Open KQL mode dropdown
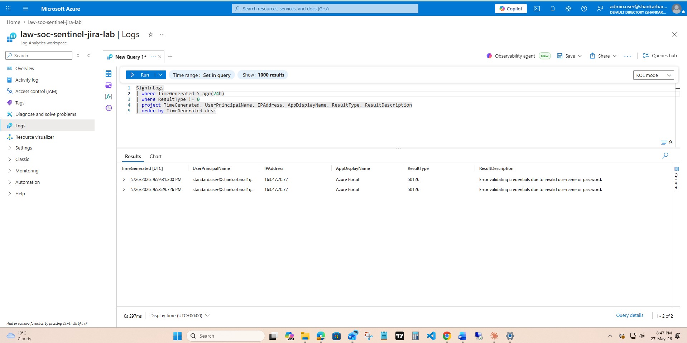Image resolution: width=687 pixels, height=343 pixels. pyautogui.click(x=653, y=75)
